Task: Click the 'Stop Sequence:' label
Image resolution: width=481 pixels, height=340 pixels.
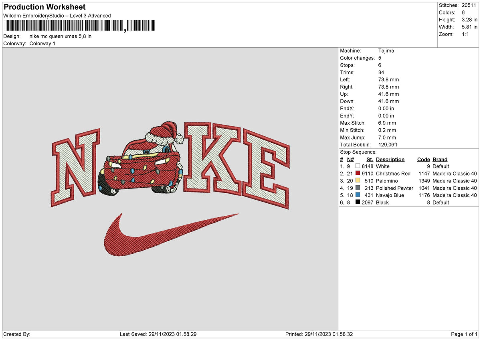Action: 358,152
